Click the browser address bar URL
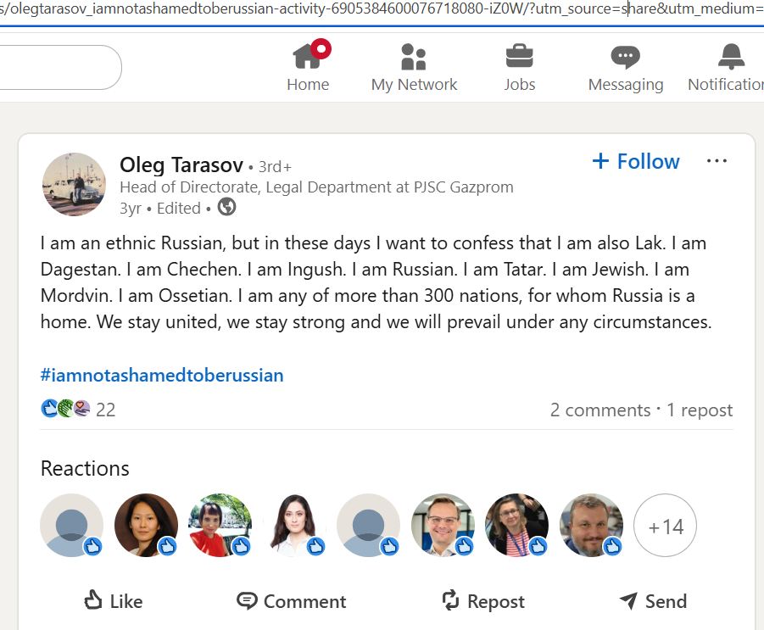This screenshot has height=630, width=764. click(x=382, y=9)
